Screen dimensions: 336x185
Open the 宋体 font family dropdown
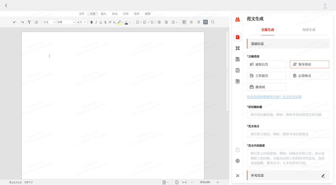(x=66, y=22)
